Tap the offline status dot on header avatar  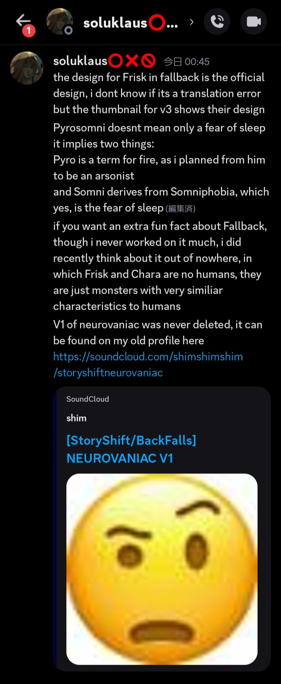68,30
